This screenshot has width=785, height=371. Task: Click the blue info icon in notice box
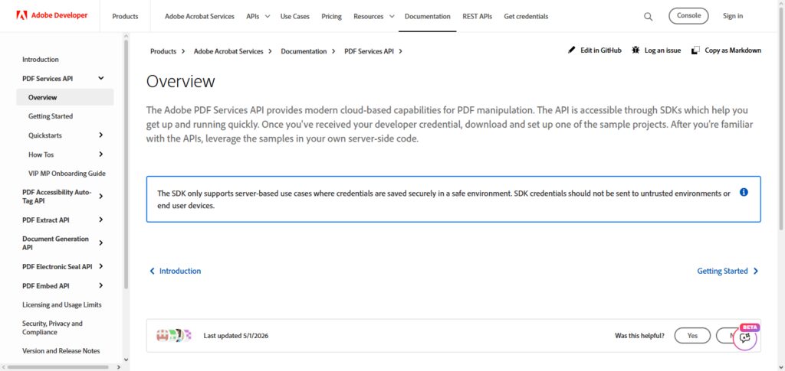pyautogui.click(x=744, y=192)
